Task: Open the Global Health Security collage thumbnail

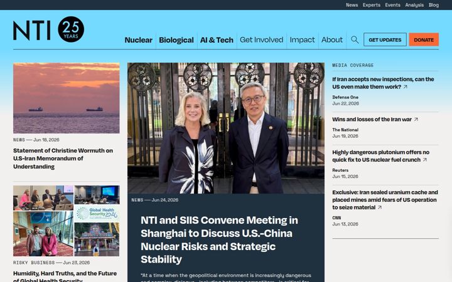Action: click(67, 221)
